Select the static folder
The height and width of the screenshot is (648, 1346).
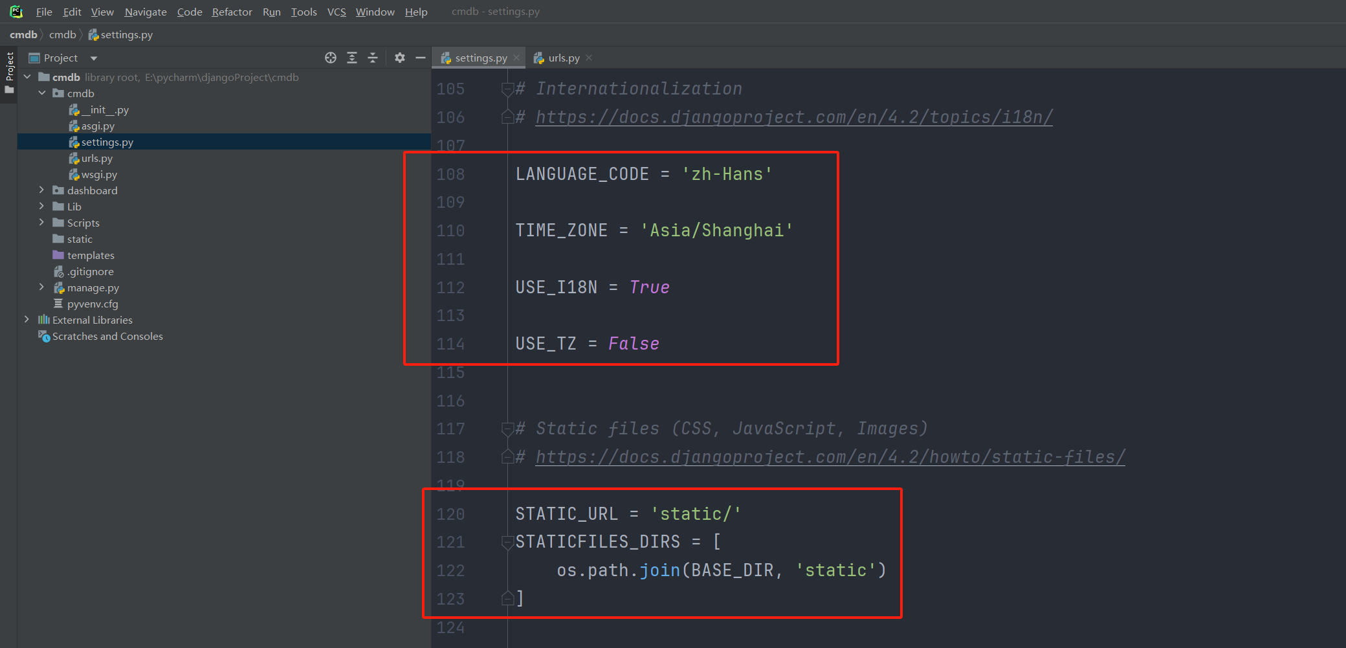(72, 239)
